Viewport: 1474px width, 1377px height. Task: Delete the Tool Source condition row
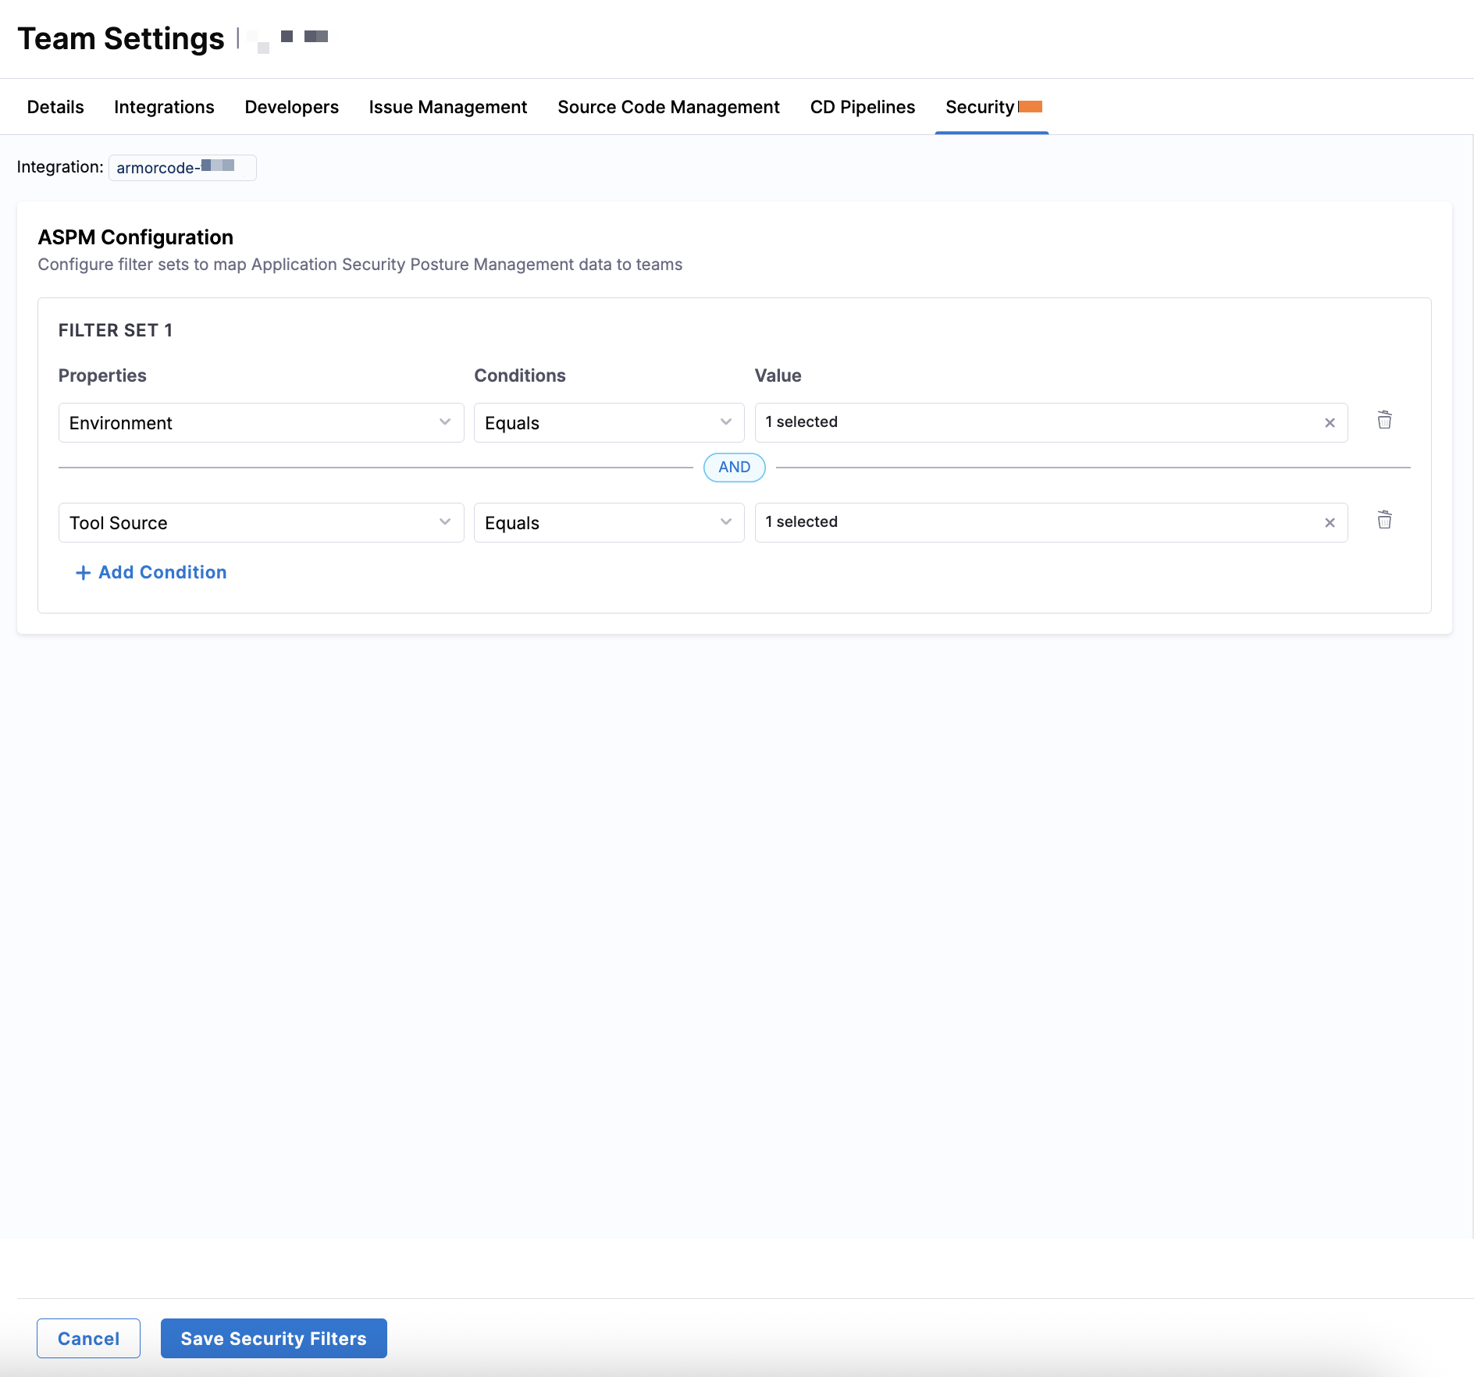1384,521
